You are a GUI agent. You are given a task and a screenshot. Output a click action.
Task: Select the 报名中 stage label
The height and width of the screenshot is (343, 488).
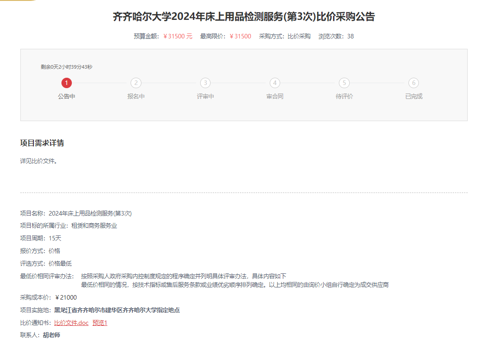(136, 96)
